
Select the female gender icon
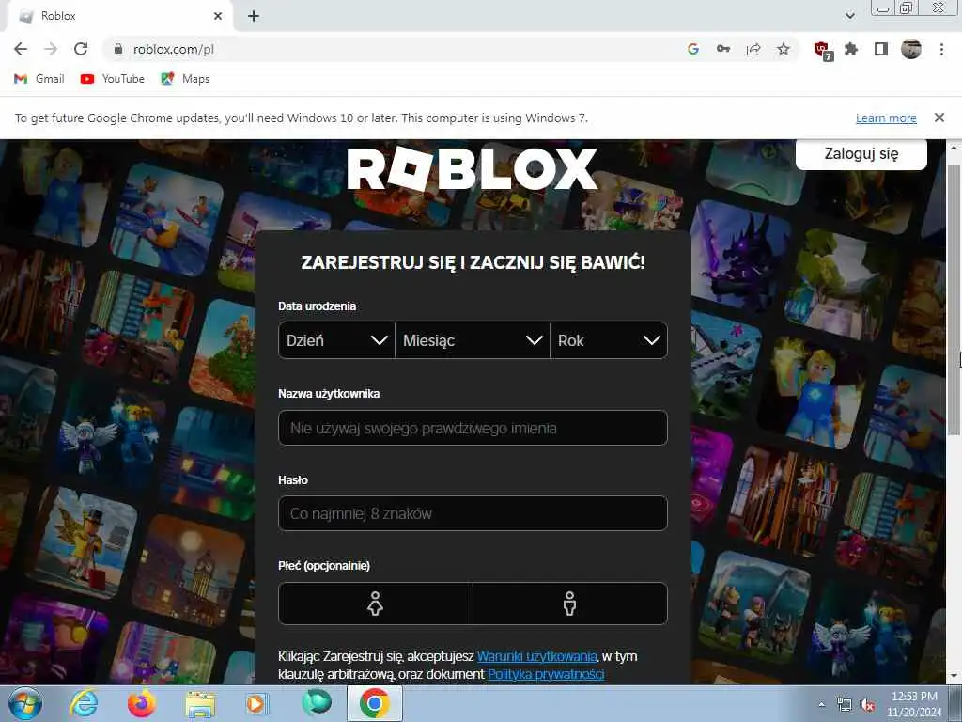click(x=376, y=604)
